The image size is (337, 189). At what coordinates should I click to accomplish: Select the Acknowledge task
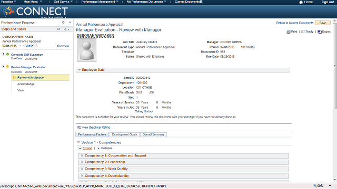click(26, 84)
